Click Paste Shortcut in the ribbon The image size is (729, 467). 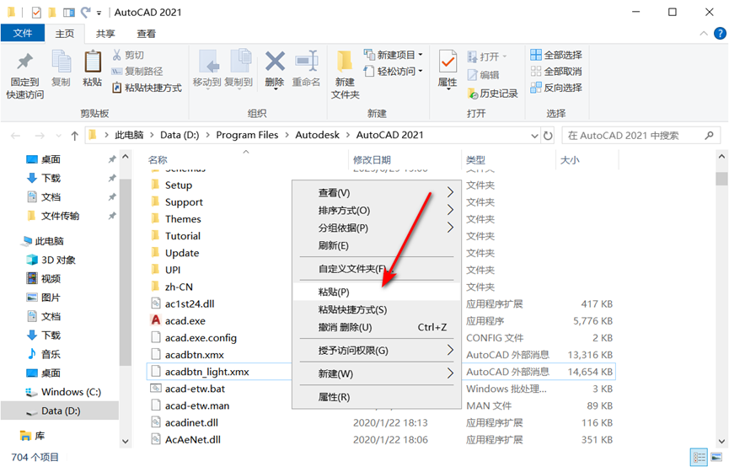tap(147, 88)
